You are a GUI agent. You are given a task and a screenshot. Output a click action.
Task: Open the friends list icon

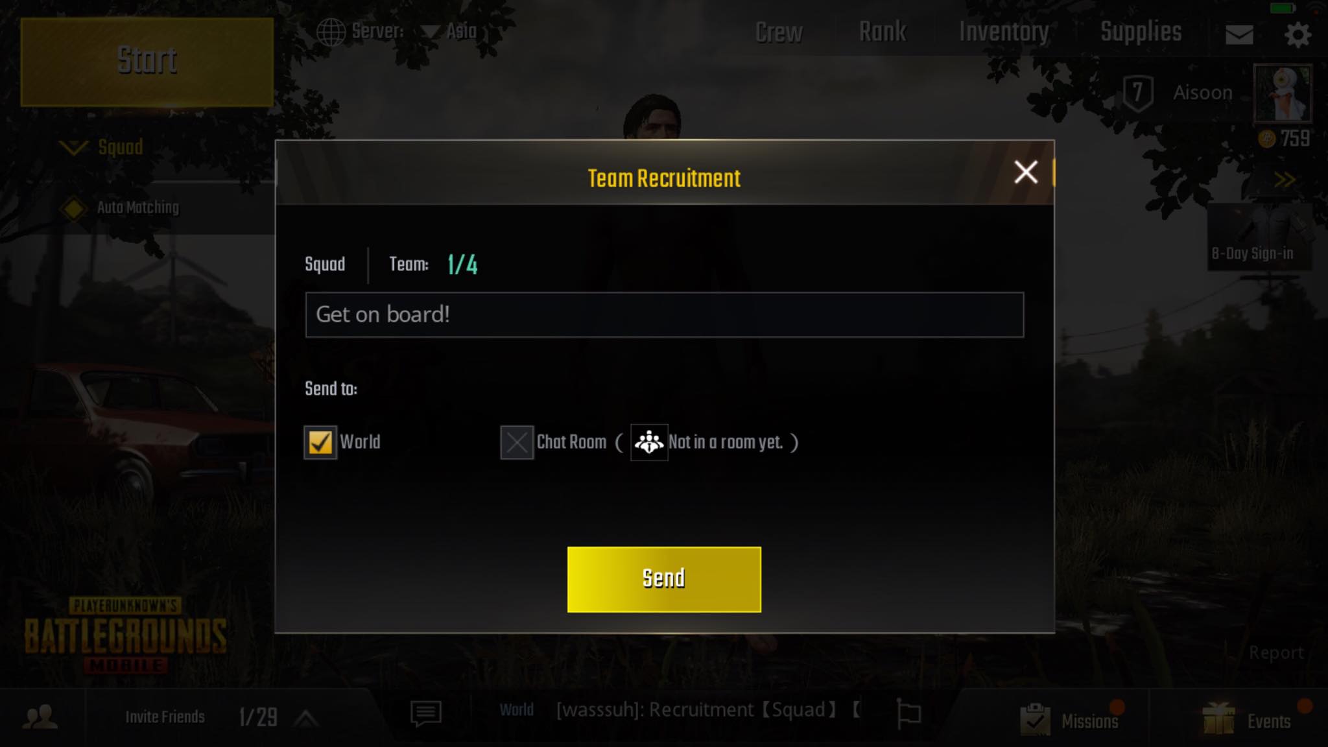[40, 717]
